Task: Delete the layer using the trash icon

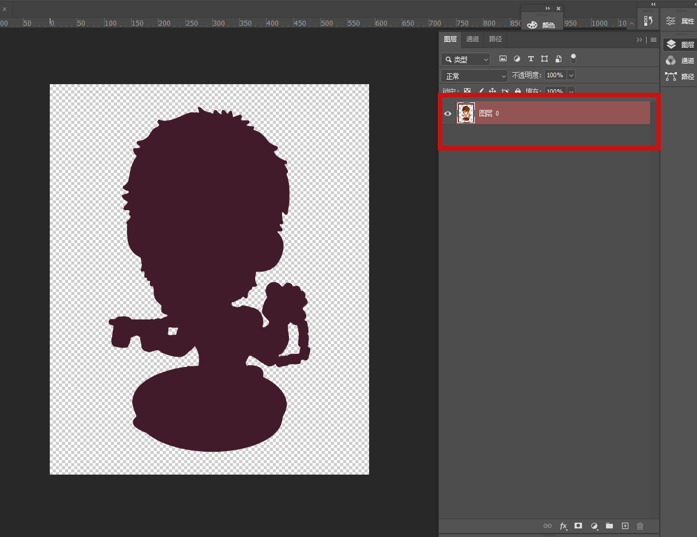Action: pos(640,526)
